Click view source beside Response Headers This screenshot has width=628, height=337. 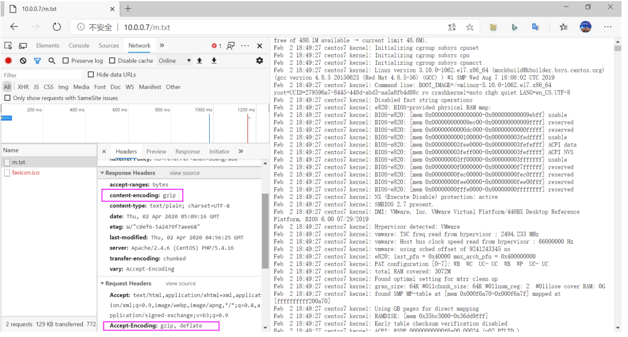click(184, 173)
